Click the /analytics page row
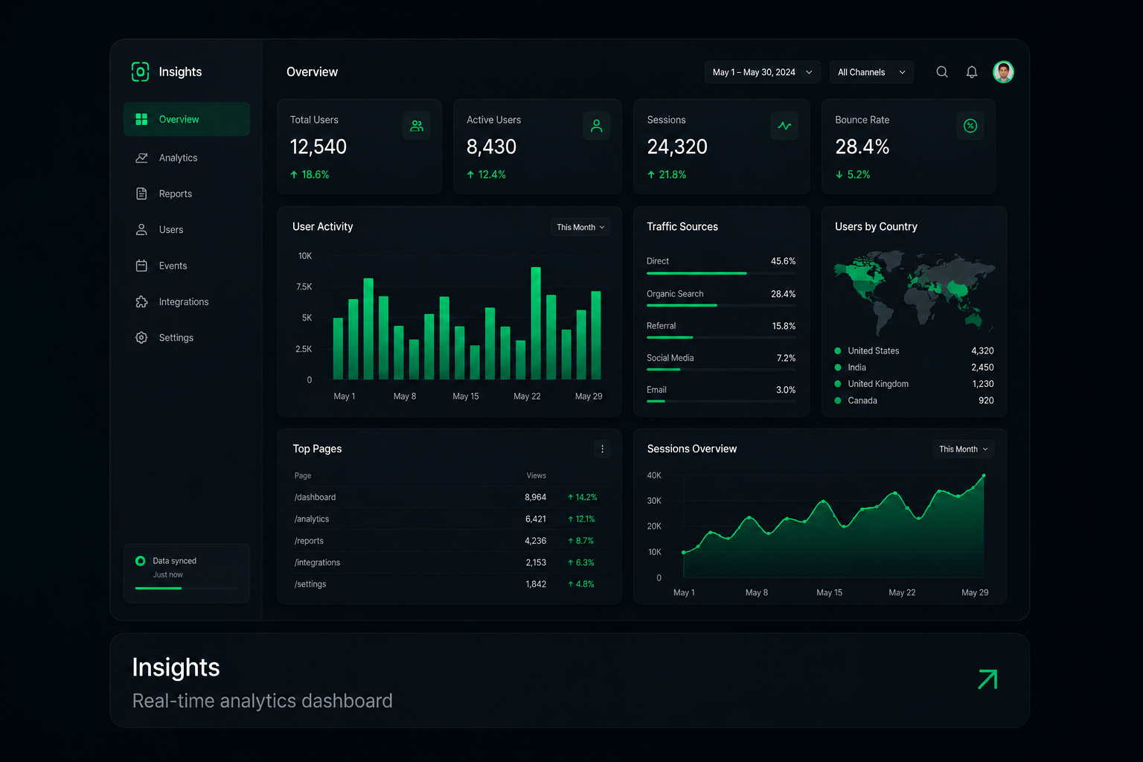The height and width of the screenshot is (762, 1143). (x=449, y=519)
